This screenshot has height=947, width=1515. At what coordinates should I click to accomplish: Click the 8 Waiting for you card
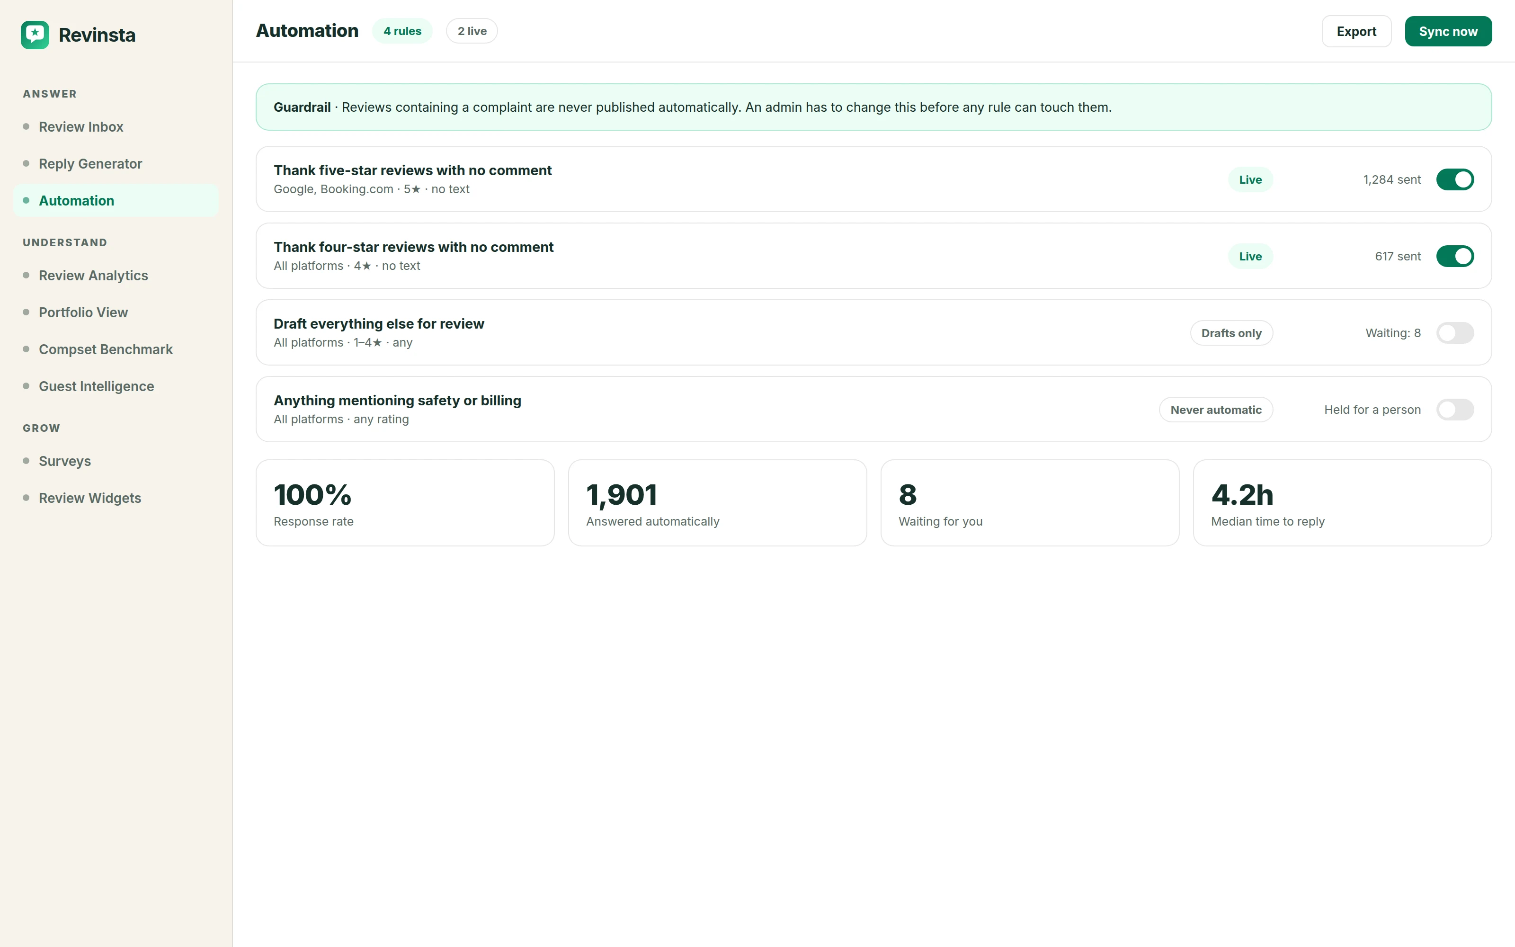click(1030, 503)
